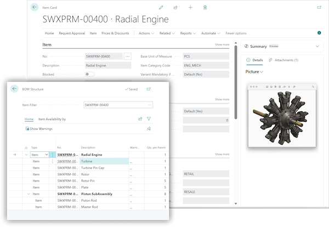Select the Turbine Pin Cap description cell
Viewport: 329px width, 227px height.
tap(104, 168)
